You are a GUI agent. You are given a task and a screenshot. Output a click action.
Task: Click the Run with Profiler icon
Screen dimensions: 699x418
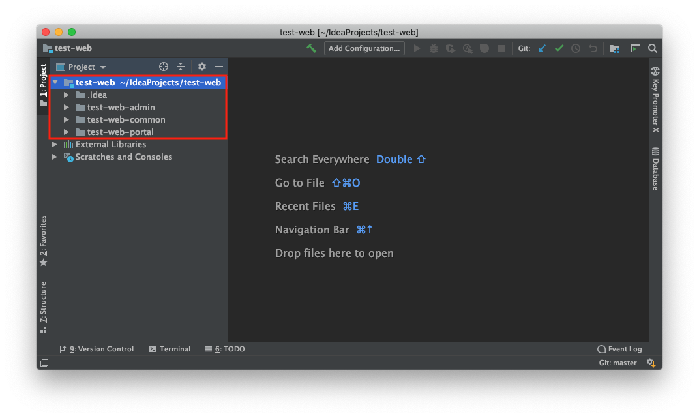tap(467, 48)
